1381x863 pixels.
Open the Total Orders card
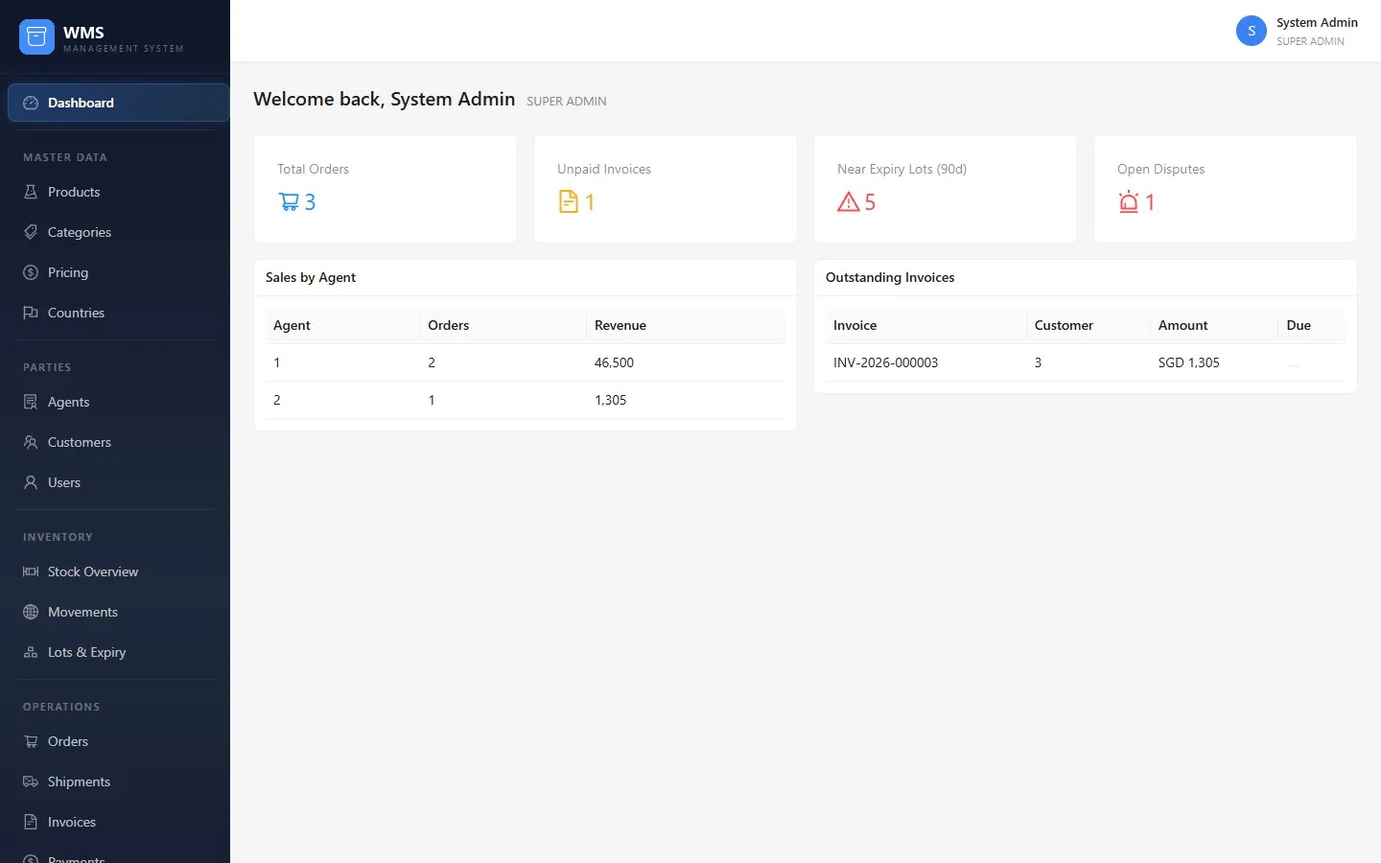(x=386, y=189)
